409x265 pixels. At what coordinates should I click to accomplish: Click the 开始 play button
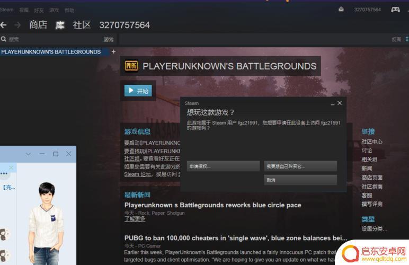click(138, 91)
